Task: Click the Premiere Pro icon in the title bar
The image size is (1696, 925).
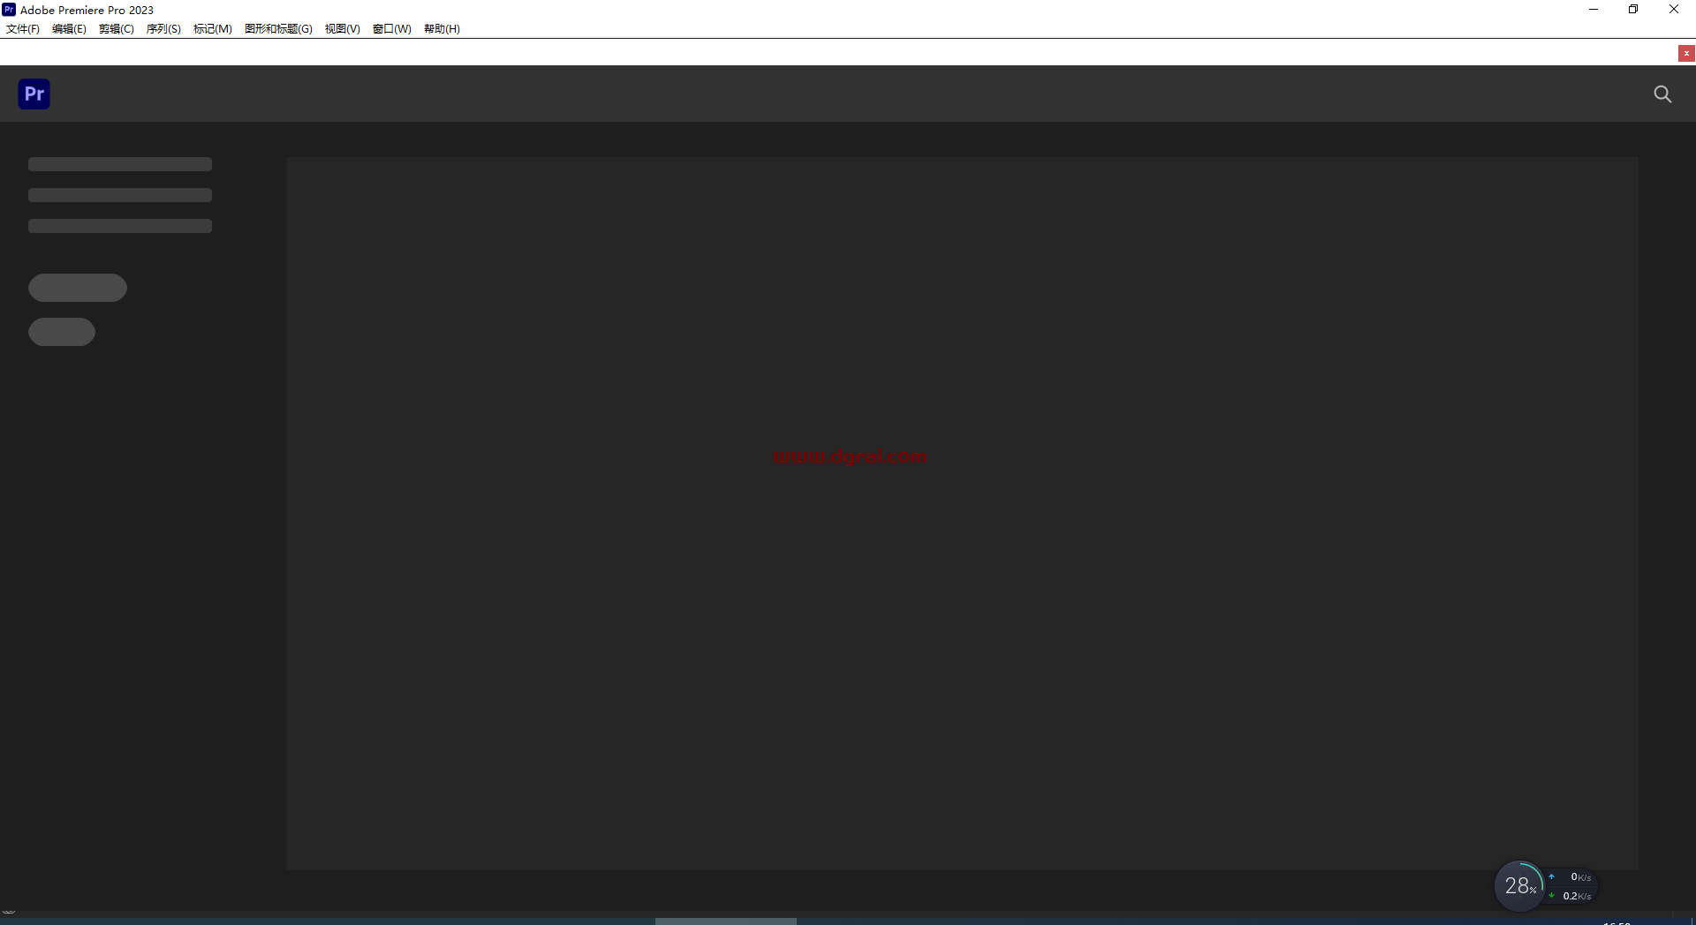Action: 9,10
